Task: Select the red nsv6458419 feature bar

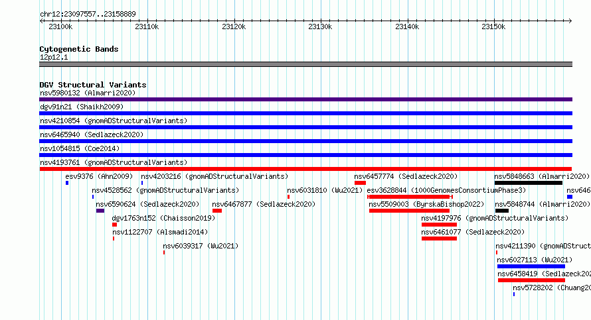Action: coord(531,280)
